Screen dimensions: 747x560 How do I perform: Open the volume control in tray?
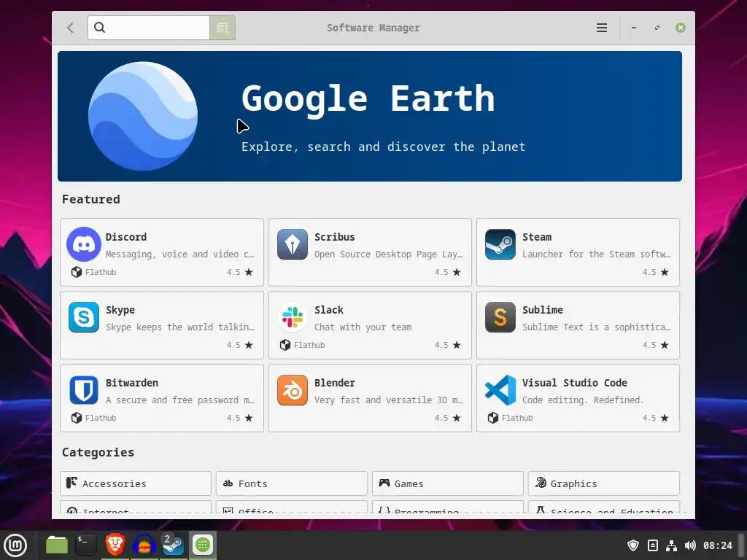click(690, 545)
